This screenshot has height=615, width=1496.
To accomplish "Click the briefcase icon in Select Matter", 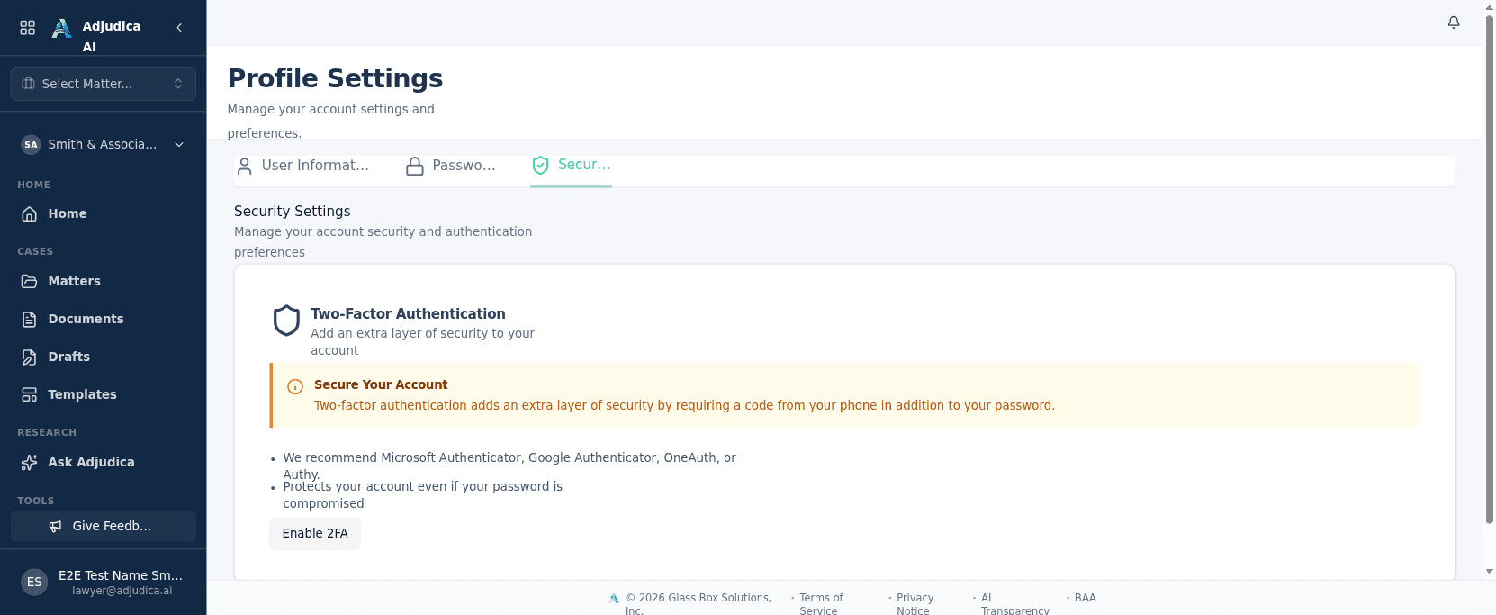I will [29, 84].
